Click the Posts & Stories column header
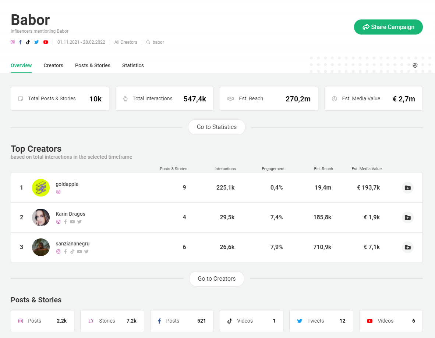 pyautogui.click(x=173, y=169)
